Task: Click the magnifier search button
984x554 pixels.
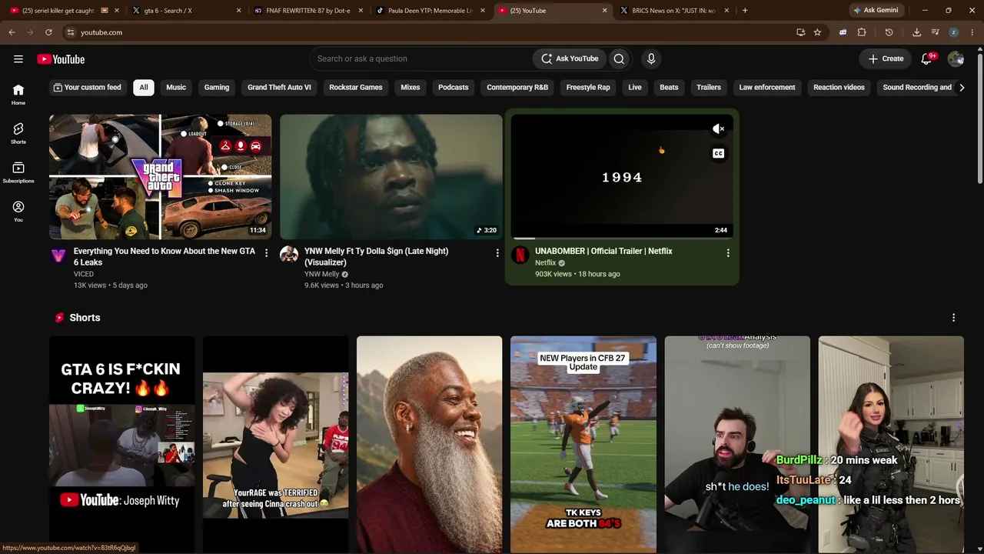Action: [619, 58]
